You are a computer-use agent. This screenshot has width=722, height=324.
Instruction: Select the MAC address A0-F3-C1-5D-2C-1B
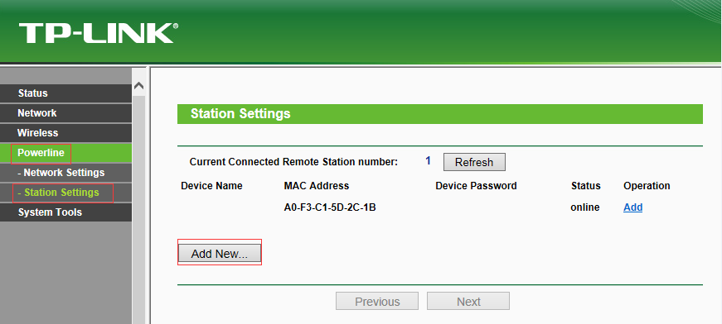(x=330, y=207)
